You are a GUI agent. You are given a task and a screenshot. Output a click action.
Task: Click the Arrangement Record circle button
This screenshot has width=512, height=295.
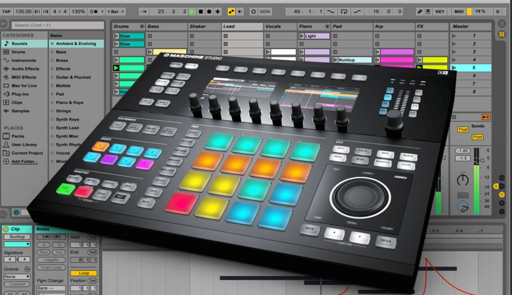point(209,12)
